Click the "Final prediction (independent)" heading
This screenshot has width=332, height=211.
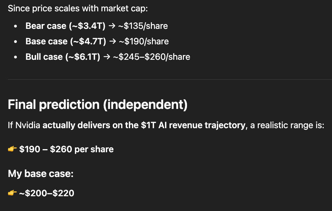click(x=98, y=105)
